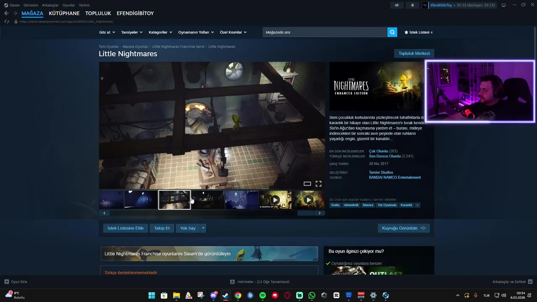
Task: Play the 9 Deaths of Six video thumbnail
Action: [x=275, y=200]
